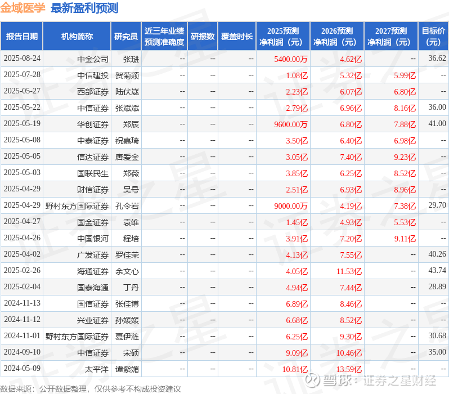Select institution 中信建投
Screen dimensions: 449x394
(93, 75)
